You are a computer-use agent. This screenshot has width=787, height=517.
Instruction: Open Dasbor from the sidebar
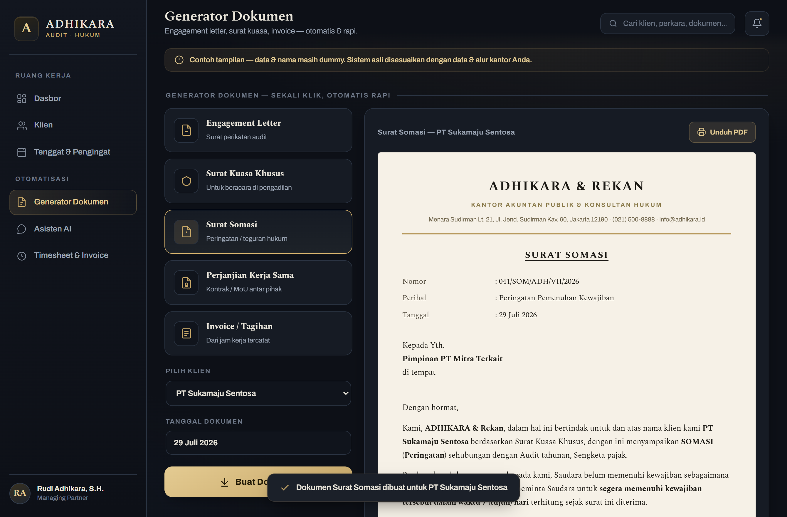(73, 98)
